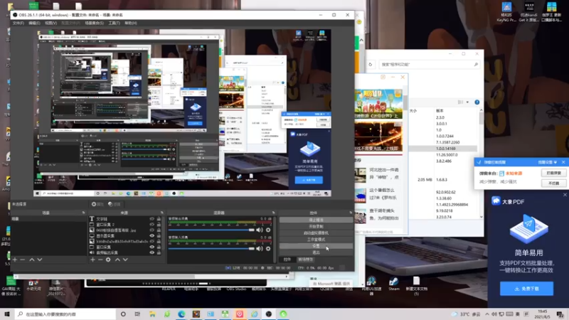This screenshot has height=320, width=569.
Task: Pop out the sources dock panel
Action: pos(162,213)
